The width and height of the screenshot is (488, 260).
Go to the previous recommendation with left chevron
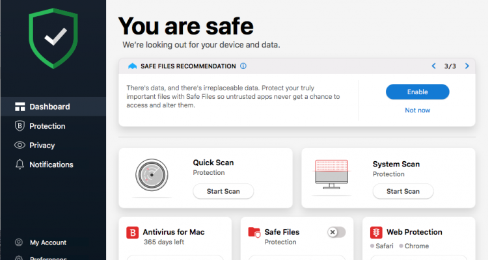coord(433,66)
